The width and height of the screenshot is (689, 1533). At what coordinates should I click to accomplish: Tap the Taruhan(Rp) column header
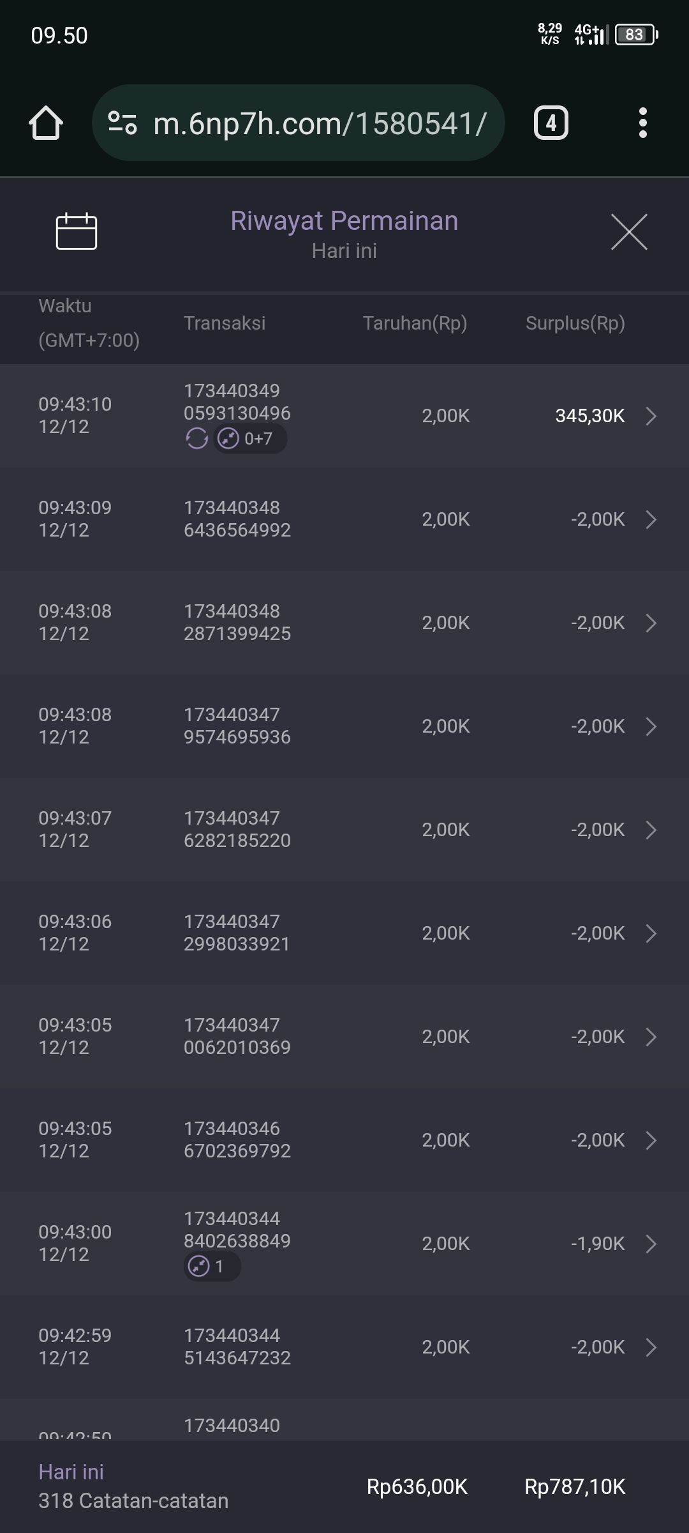click(415, 323)
